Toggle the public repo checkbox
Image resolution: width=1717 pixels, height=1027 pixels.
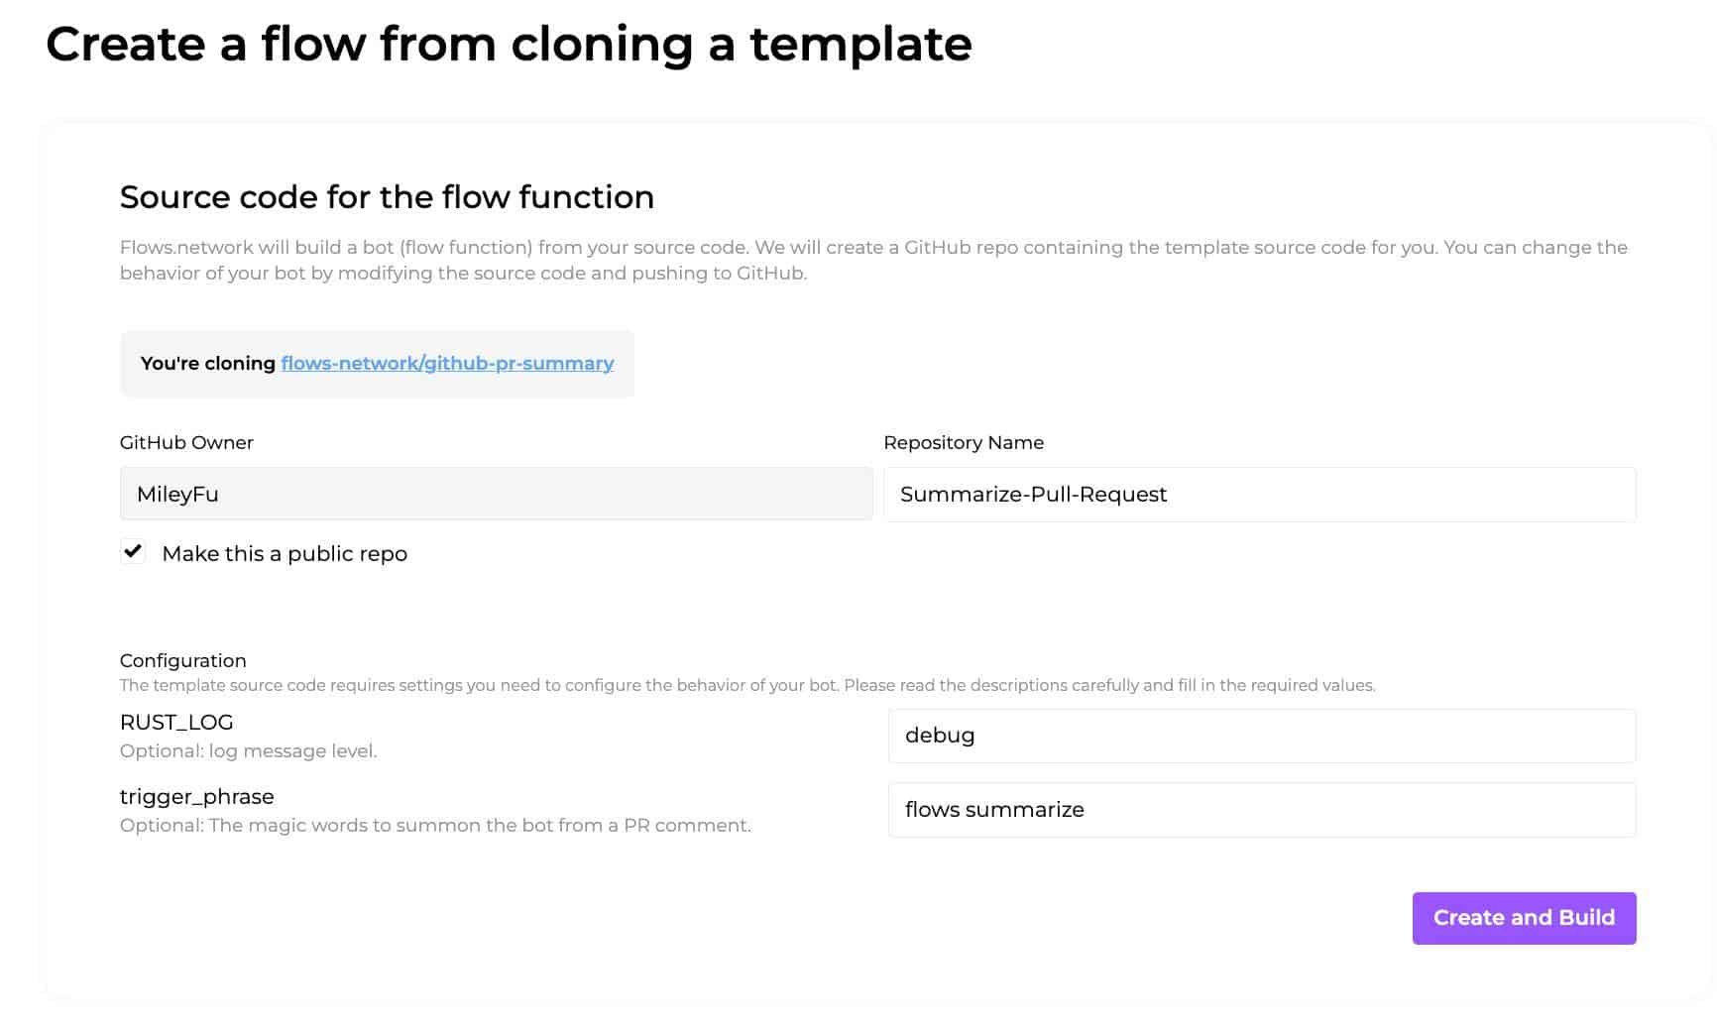[133, 551]
